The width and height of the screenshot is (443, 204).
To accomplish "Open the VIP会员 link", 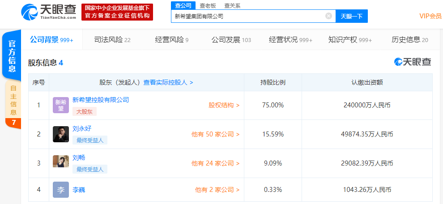I will coord(430,16).
